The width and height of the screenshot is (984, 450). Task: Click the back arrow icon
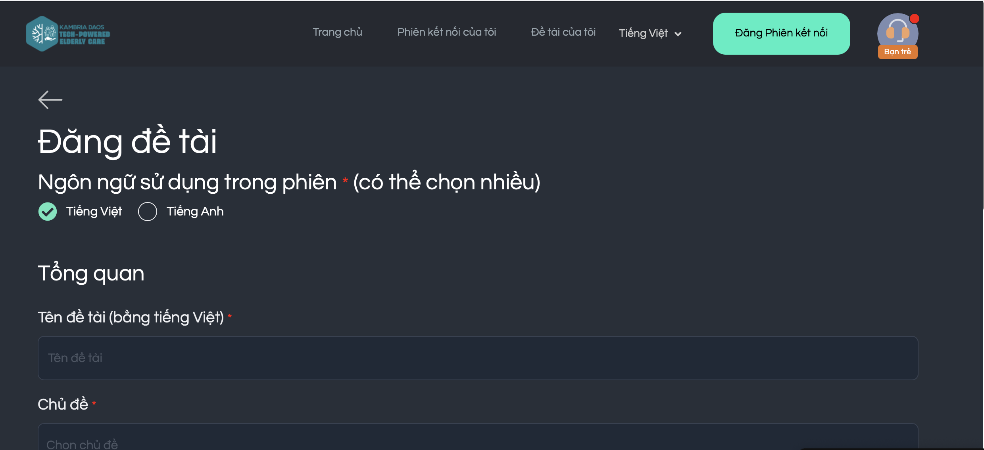point(50,99)
